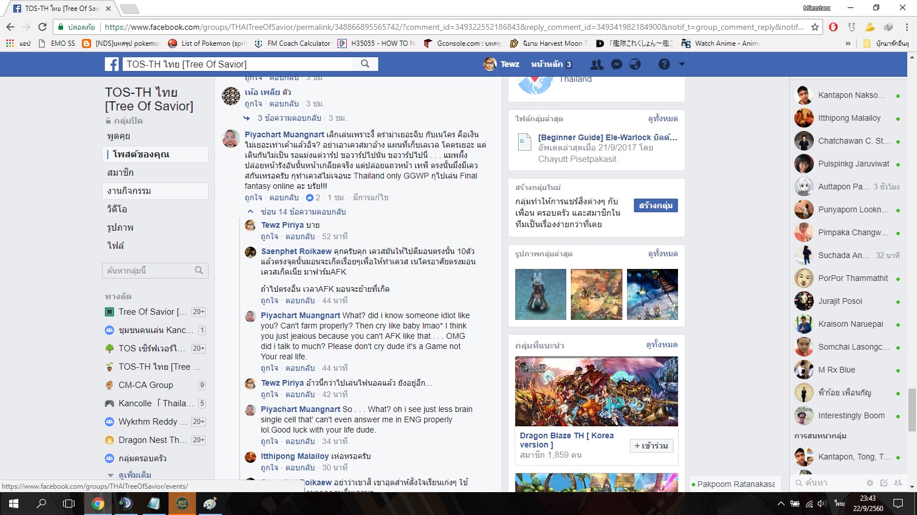This screenshot has width=917, height=515.
Task: Click the search magnifier in Facebook bar
Action: pyautogui.click(x=365, y=64)
